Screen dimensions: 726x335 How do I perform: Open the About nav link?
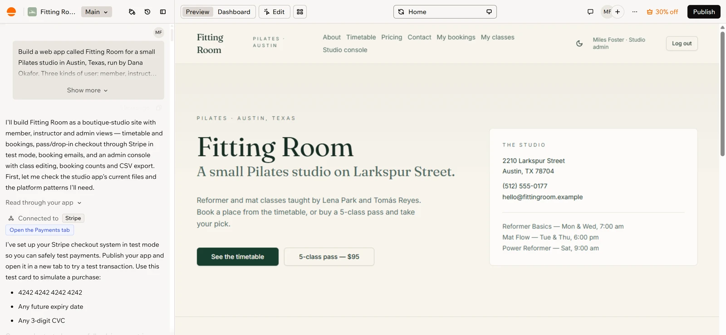[332, 37]
